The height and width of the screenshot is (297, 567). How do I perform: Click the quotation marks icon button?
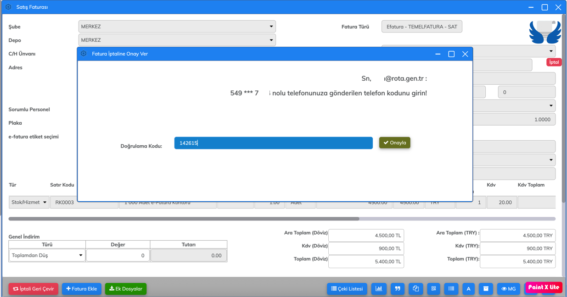(398, 289)
